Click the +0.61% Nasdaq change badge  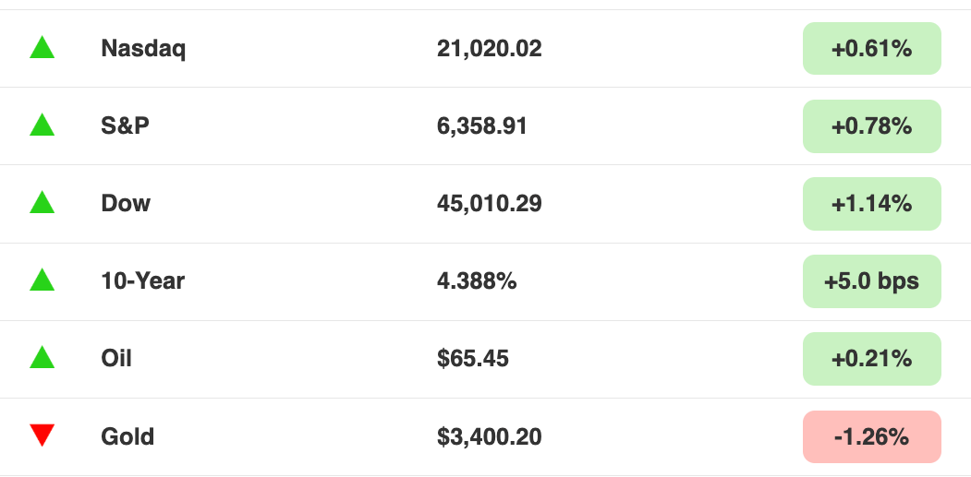click(x=872, y=48)
